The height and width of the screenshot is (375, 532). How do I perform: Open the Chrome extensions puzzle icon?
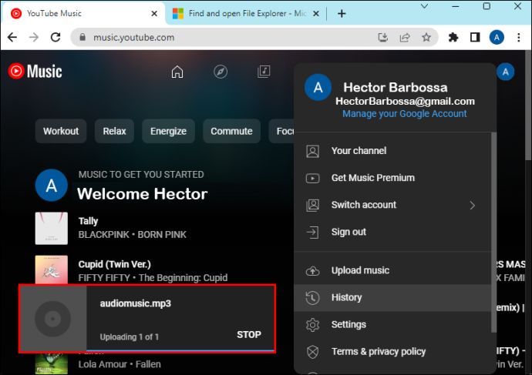click(453, 37)
